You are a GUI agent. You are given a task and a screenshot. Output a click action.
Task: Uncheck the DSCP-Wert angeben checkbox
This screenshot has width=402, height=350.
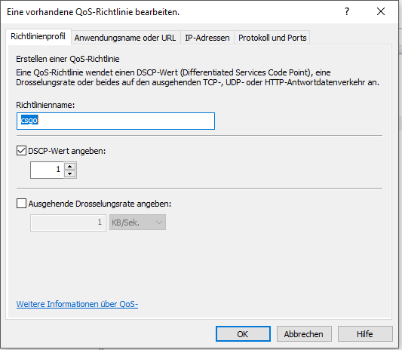click(x=21, y=151)
